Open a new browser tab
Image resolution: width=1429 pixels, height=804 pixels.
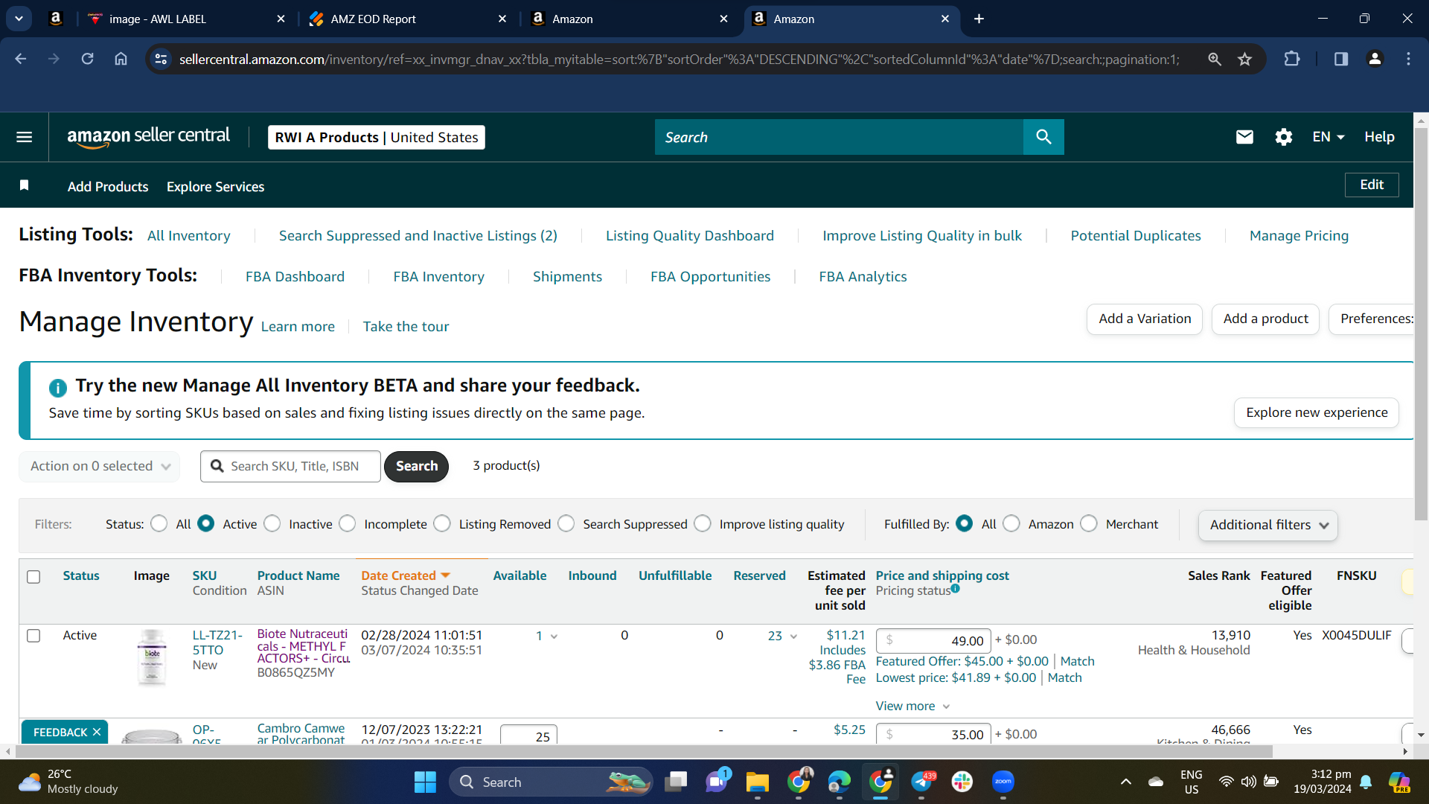(979, 19)
